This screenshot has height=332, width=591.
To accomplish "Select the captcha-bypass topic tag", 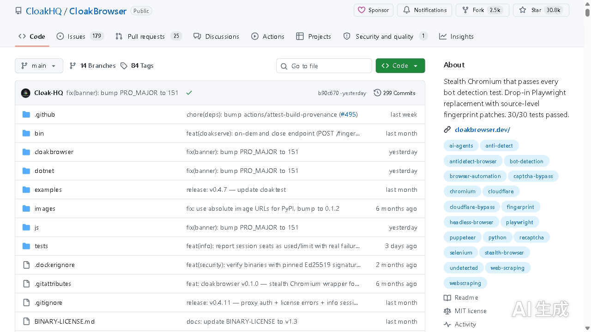I will (533, 176).
